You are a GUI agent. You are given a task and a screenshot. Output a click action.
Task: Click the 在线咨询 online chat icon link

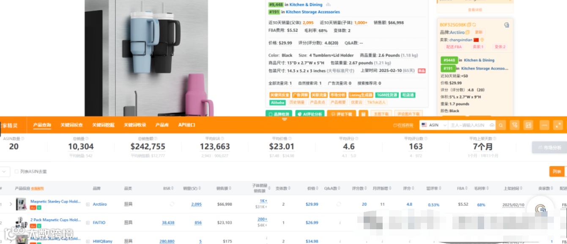pyautogui.click(x=403, y=125)
